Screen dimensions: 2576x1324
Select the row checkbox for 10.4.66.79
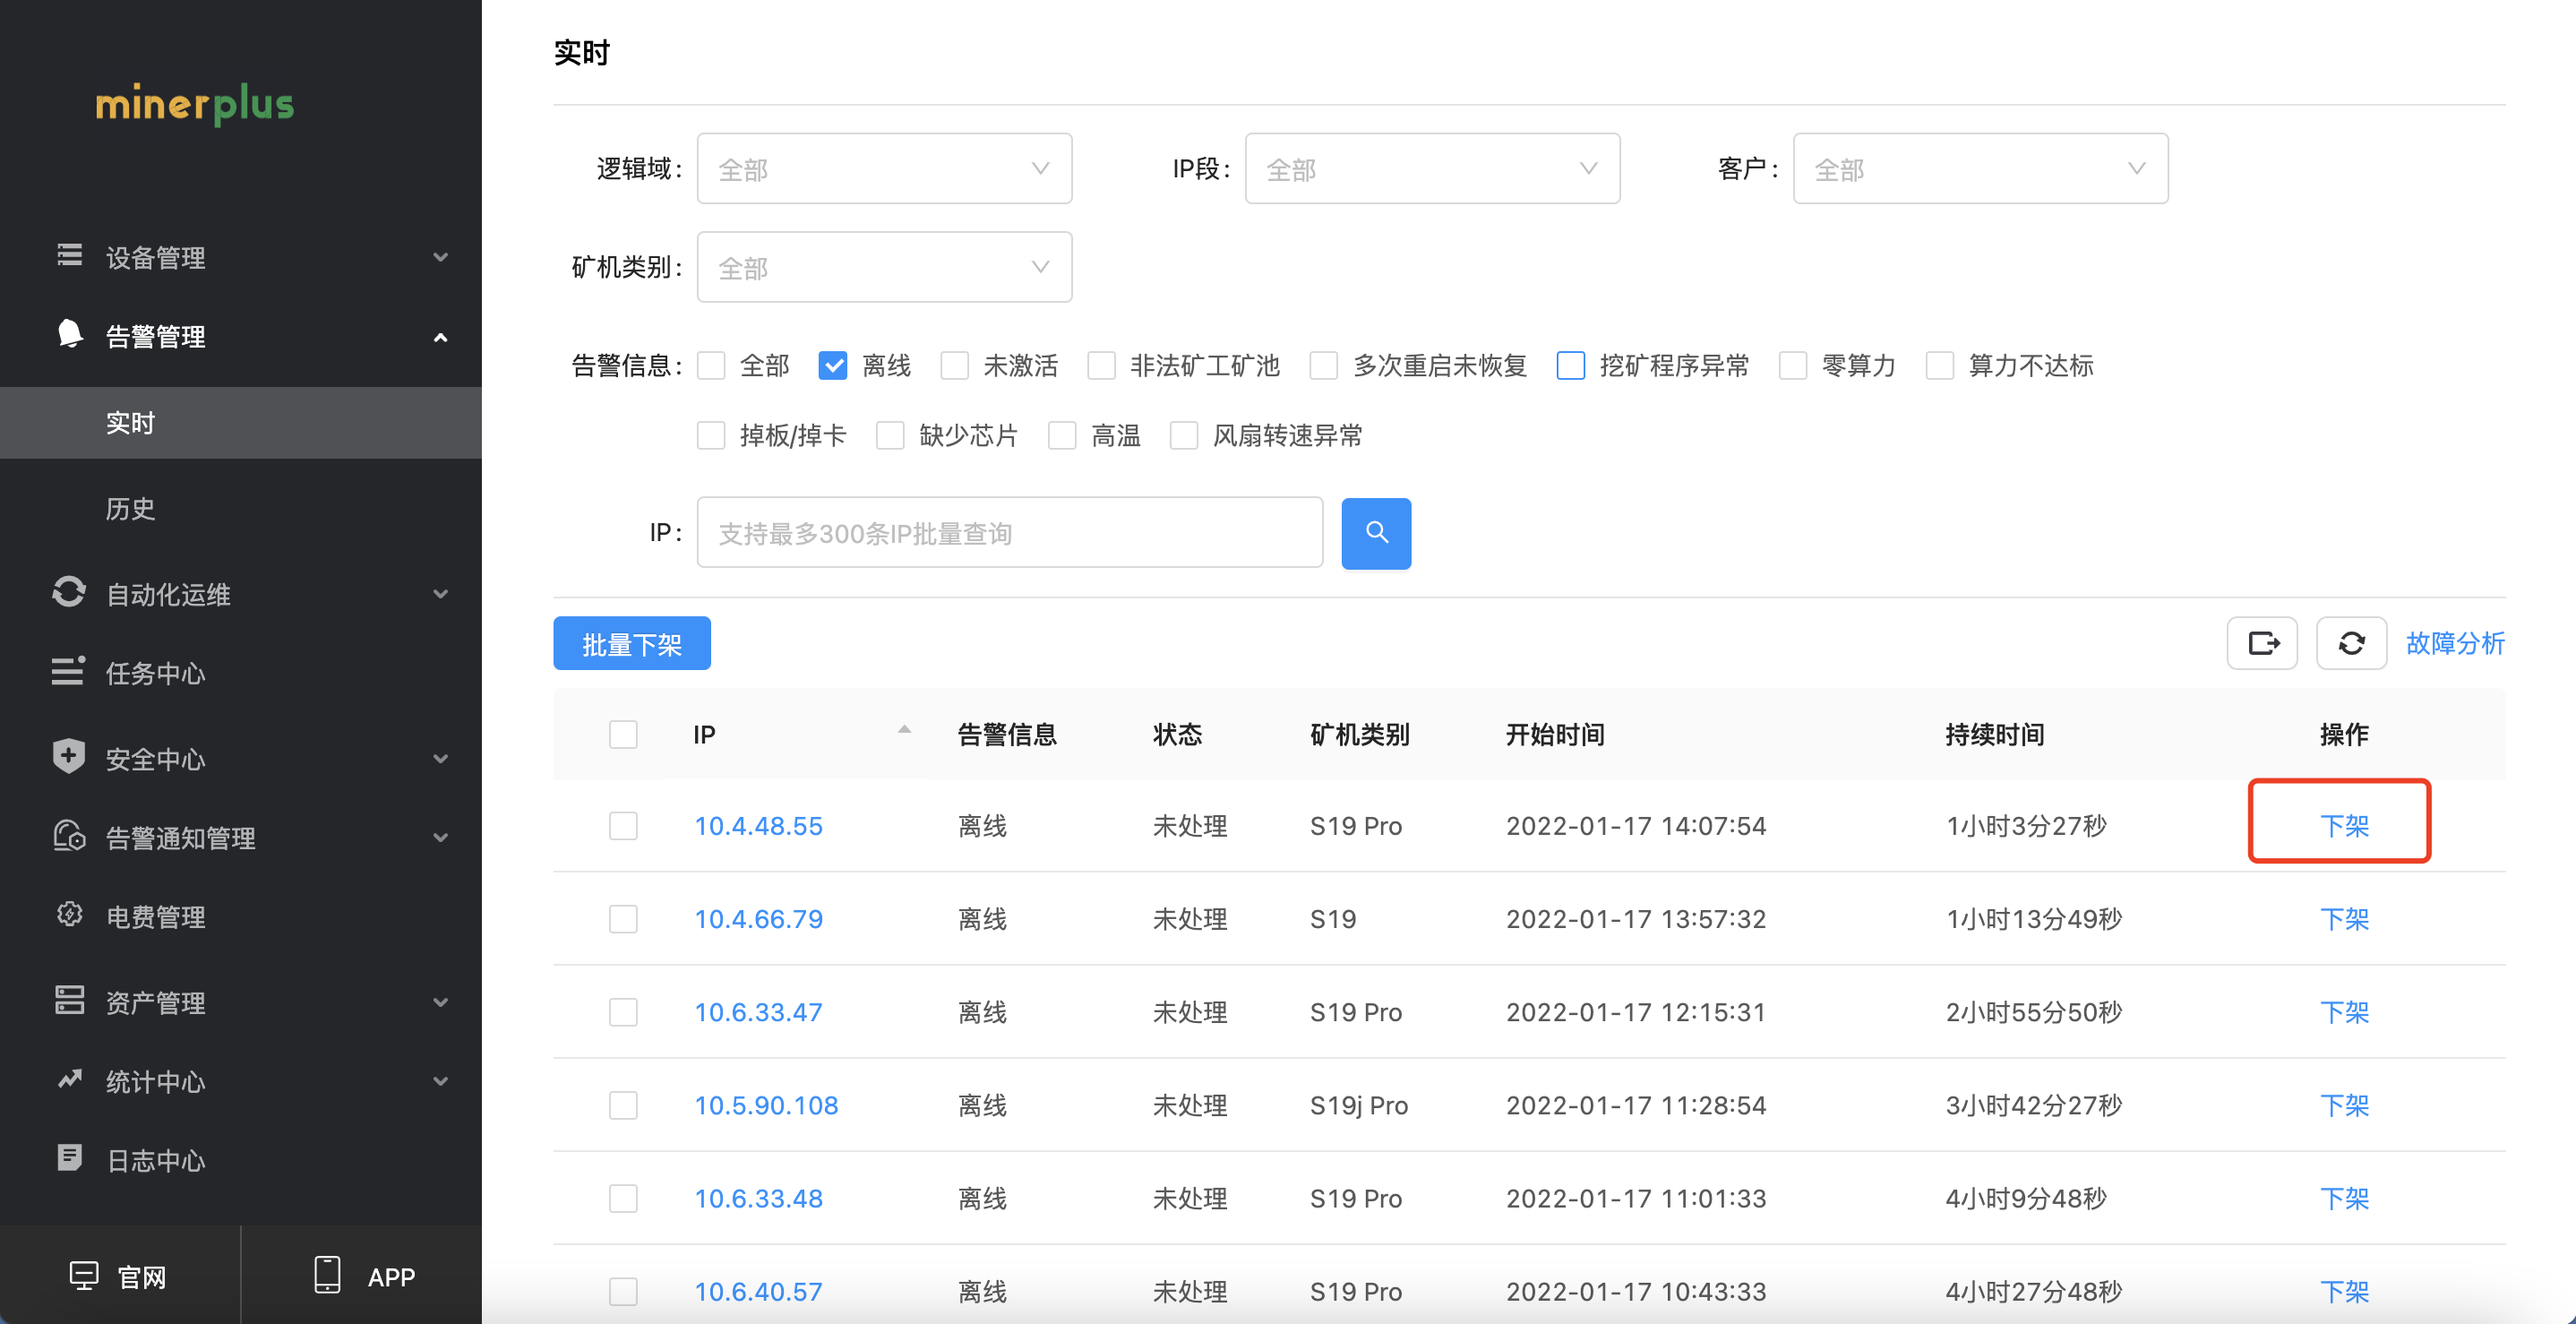pyautogui.click(x=623, y=919)
